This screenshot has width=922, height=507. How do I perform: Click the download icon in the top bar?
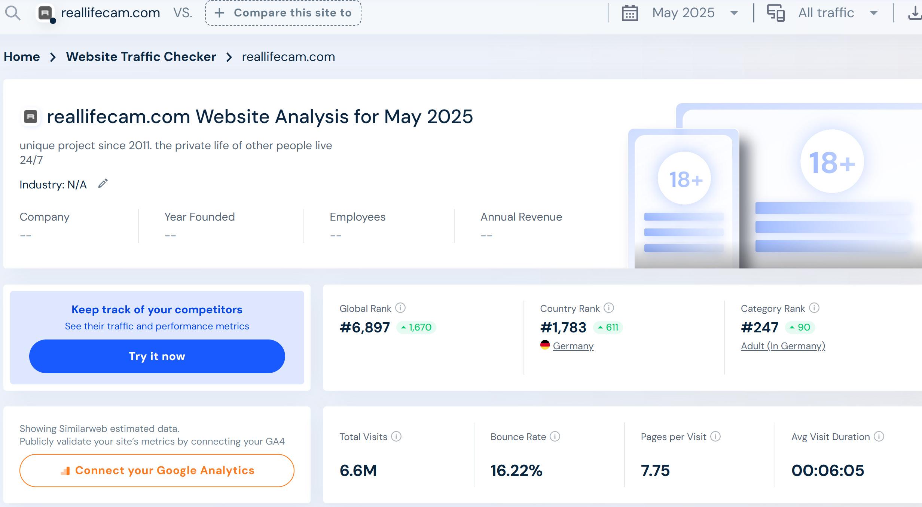tap(915, 13)
